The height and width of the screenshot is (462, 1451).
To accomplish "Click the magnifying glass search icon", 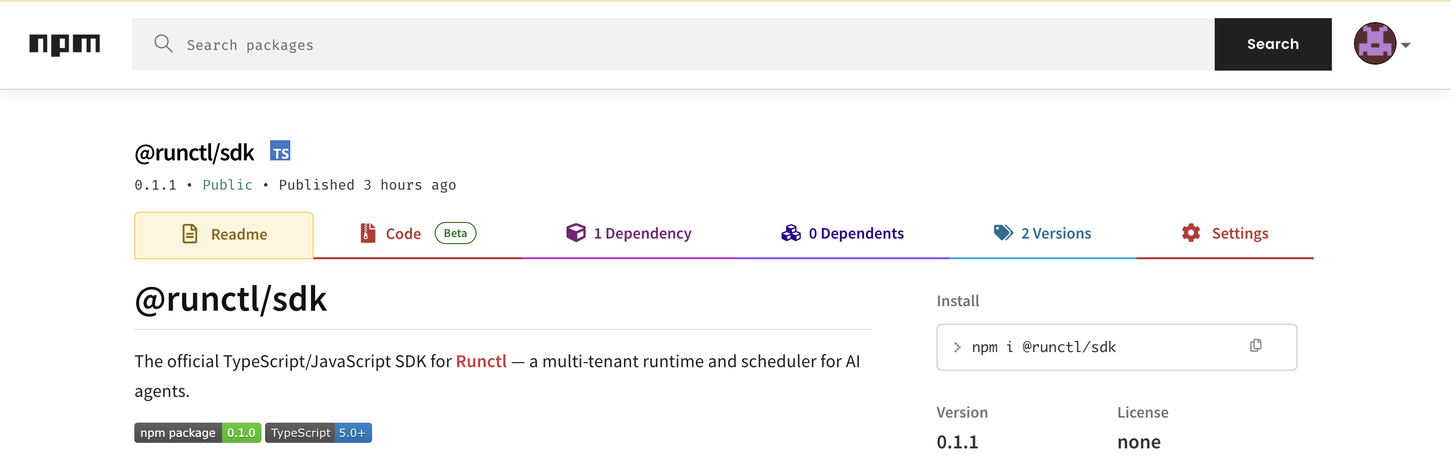I will [x=164, y=43].
